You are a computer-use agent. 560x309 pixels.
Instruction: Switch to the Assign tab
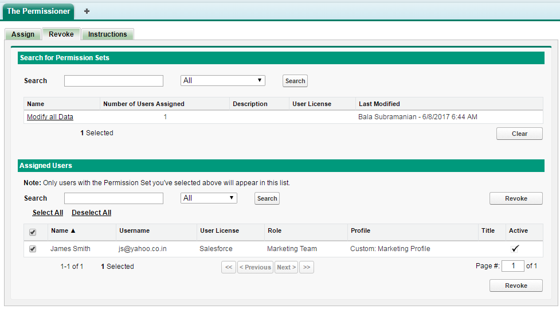click(23, 34)
